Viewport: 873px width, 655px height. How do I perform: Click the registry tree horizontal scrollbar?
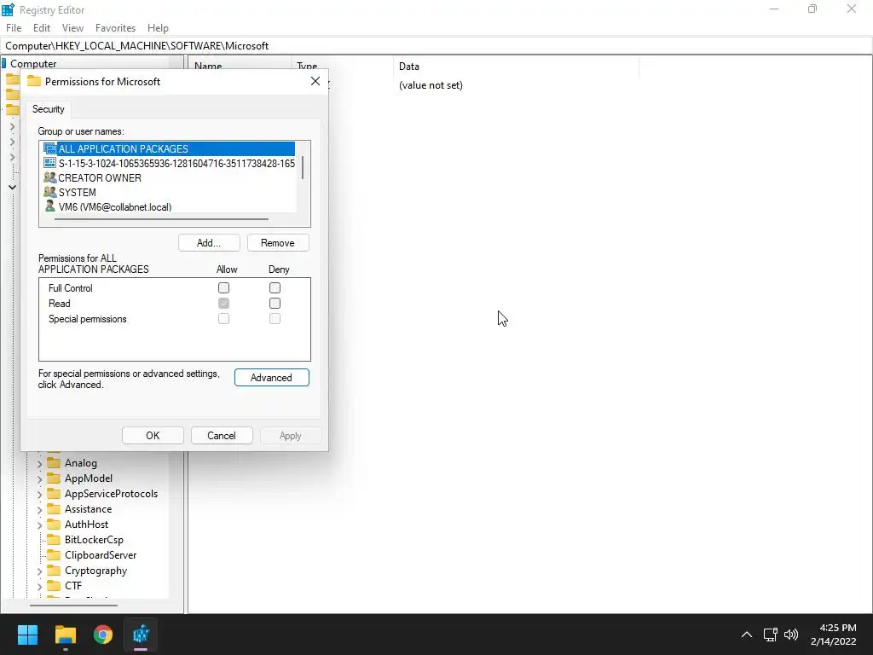73,606
